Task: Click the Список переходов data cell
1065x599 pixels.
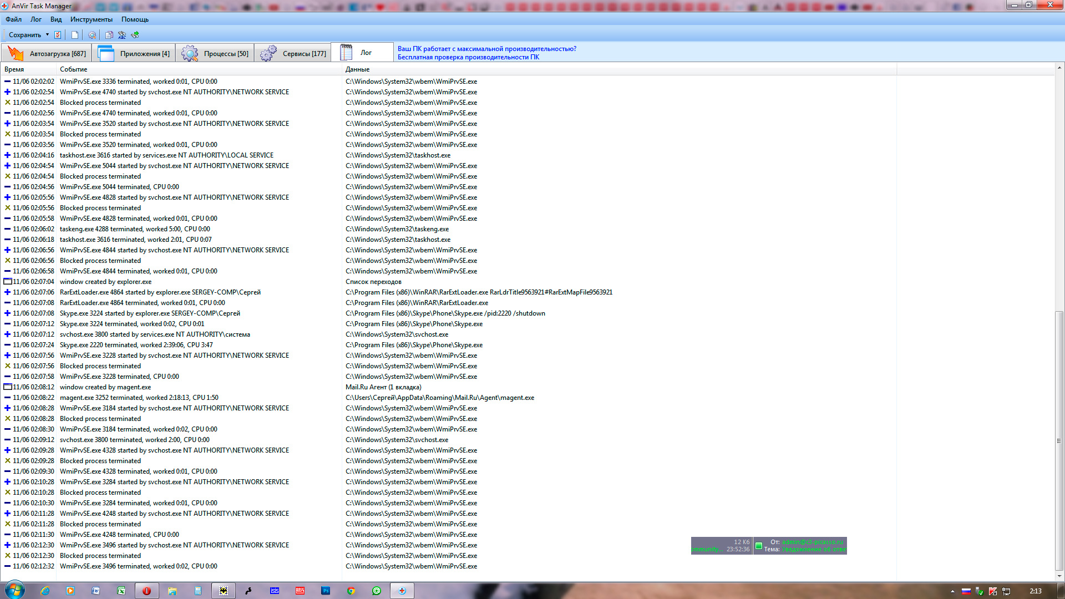Action: pyautogui.click(x=373, y=282)
